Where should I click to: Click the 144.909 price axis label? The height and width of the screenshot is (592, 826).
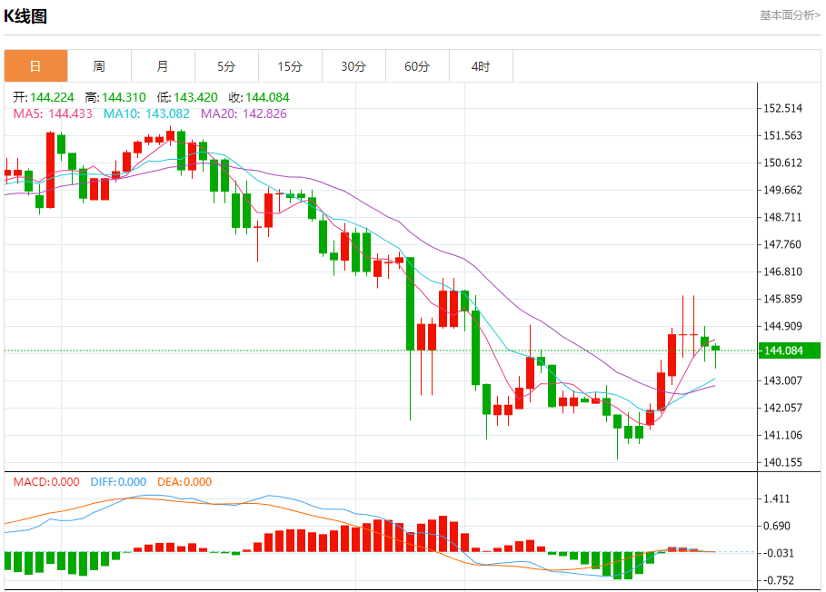coord(782,326)
